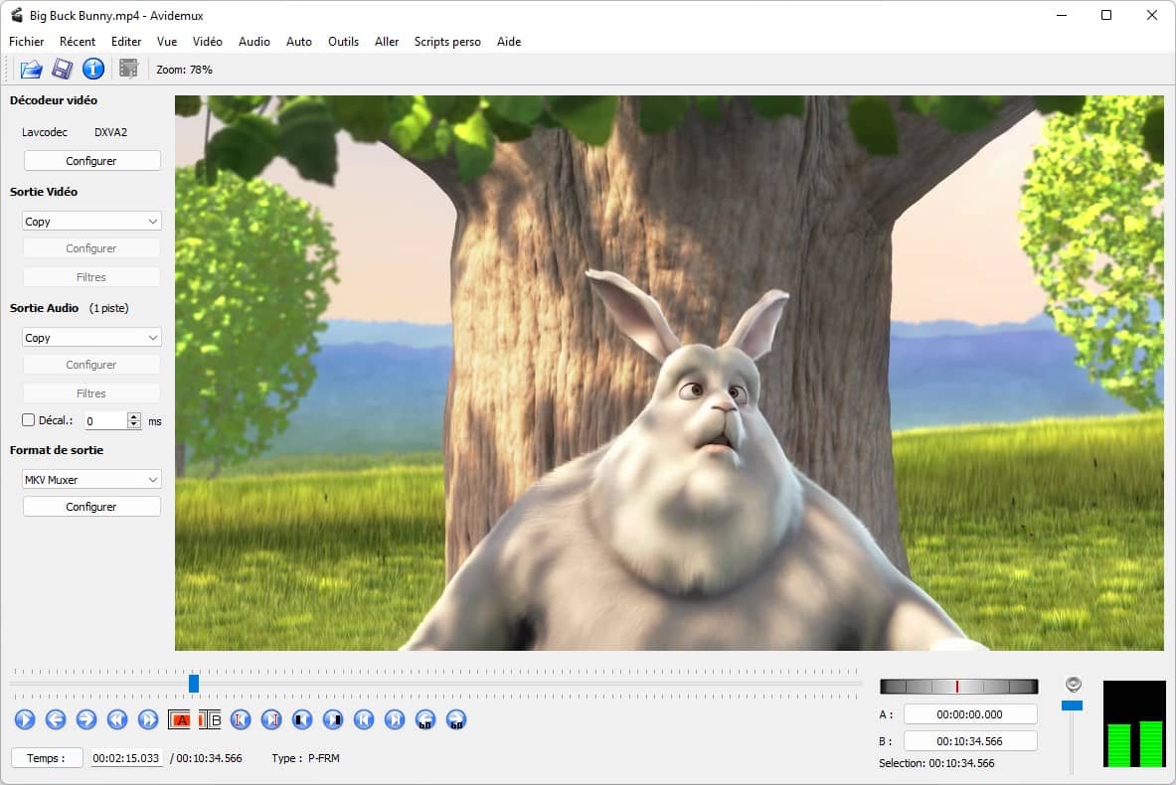The image size is (1176, 785).
Task: Expand the MKV Muxer output format dropdown
Action: pos(91,480)
